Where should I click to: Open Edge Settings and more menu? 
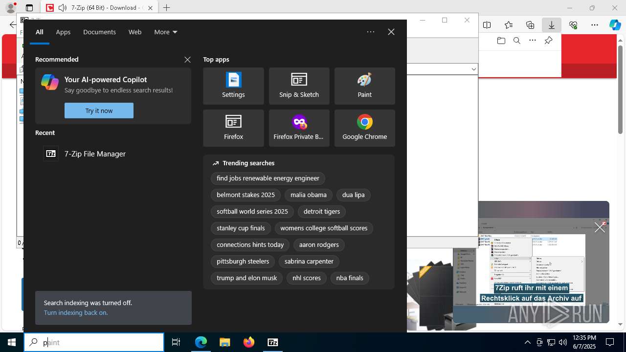(595, 25)
